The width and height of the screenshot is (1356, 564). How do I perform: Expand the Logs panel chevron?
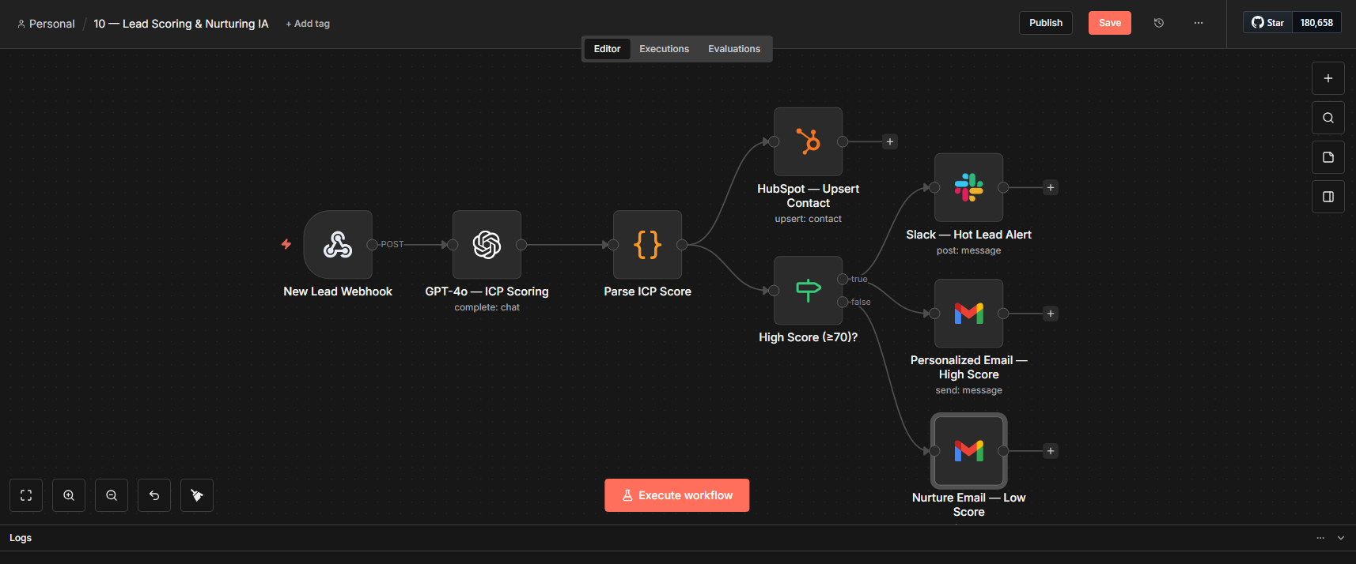(1341, 538)
